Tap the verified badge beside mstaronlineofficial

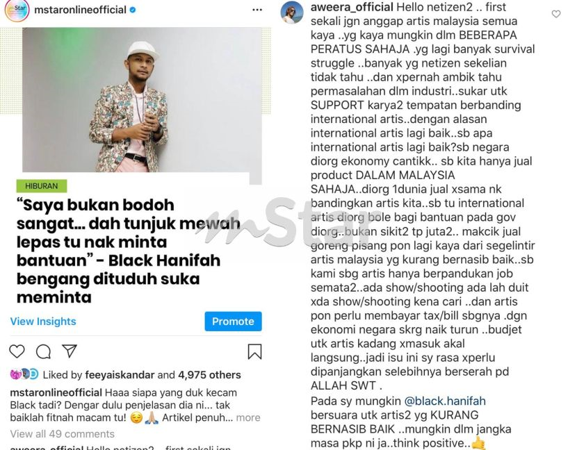pyautogui.click(x=133, y=10)
